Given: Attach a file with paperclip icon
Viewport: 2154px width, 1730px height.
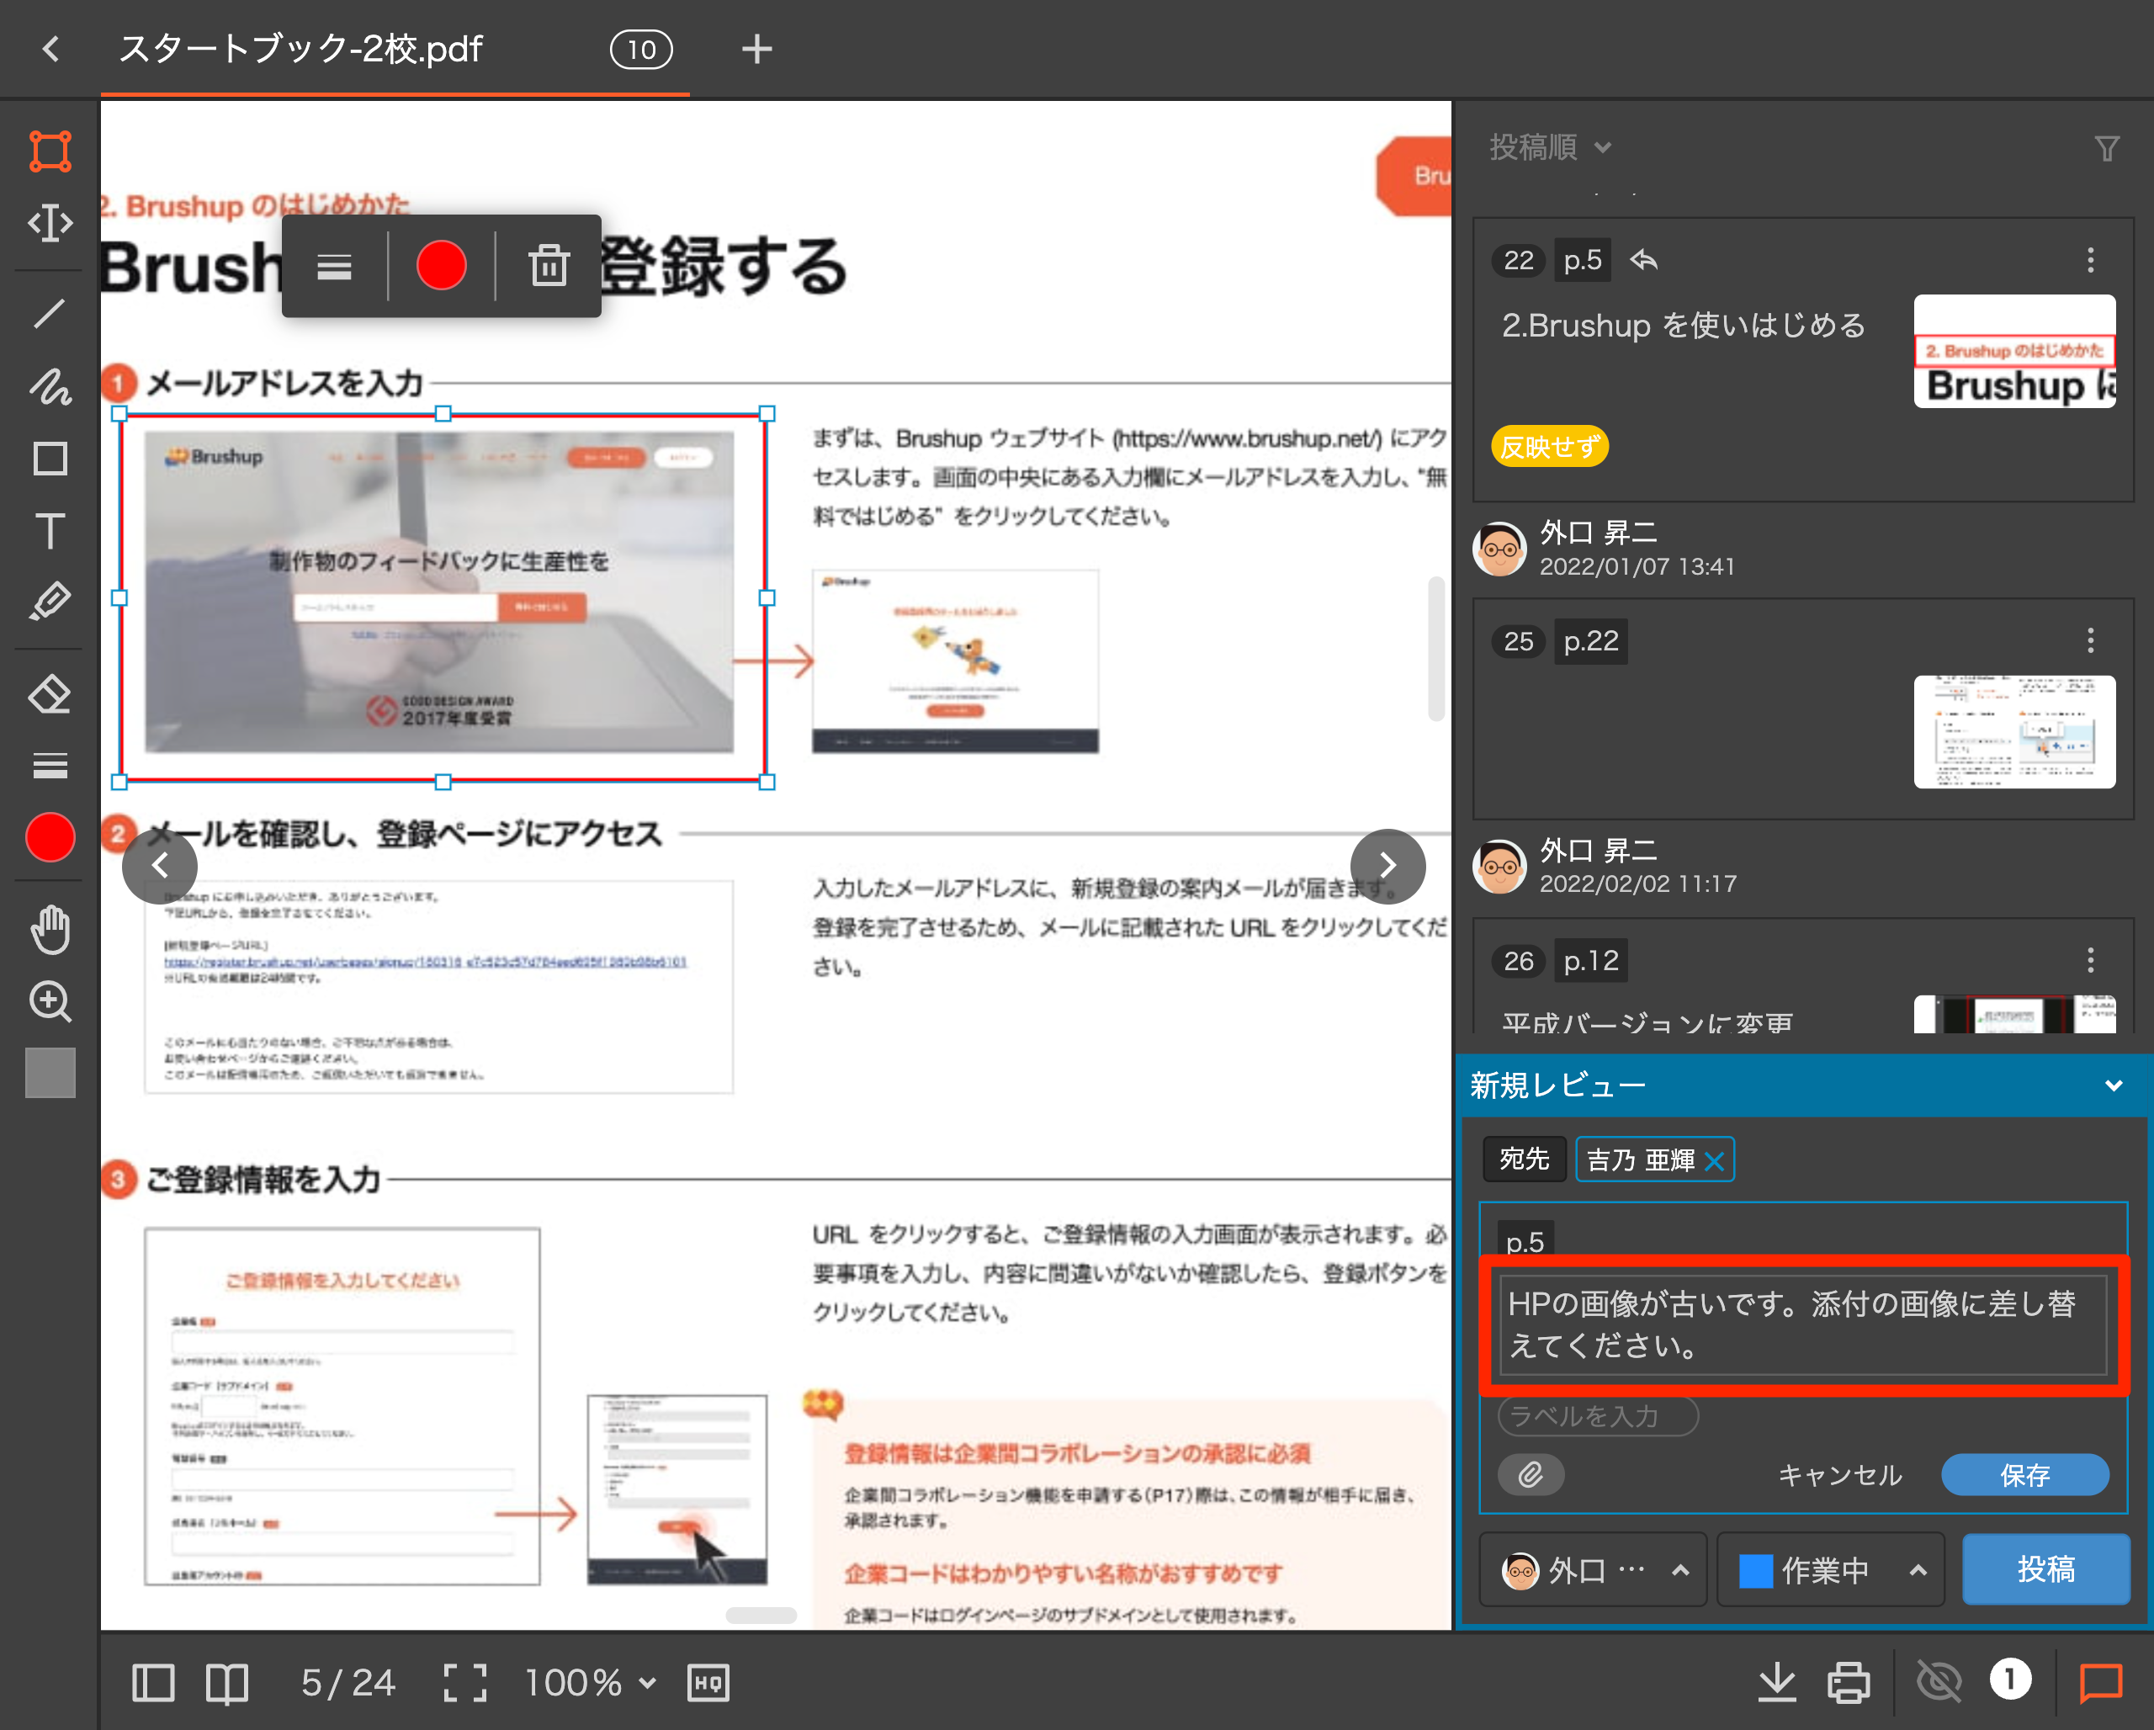Looking at the screenshot, I should click(1531, 1474).
